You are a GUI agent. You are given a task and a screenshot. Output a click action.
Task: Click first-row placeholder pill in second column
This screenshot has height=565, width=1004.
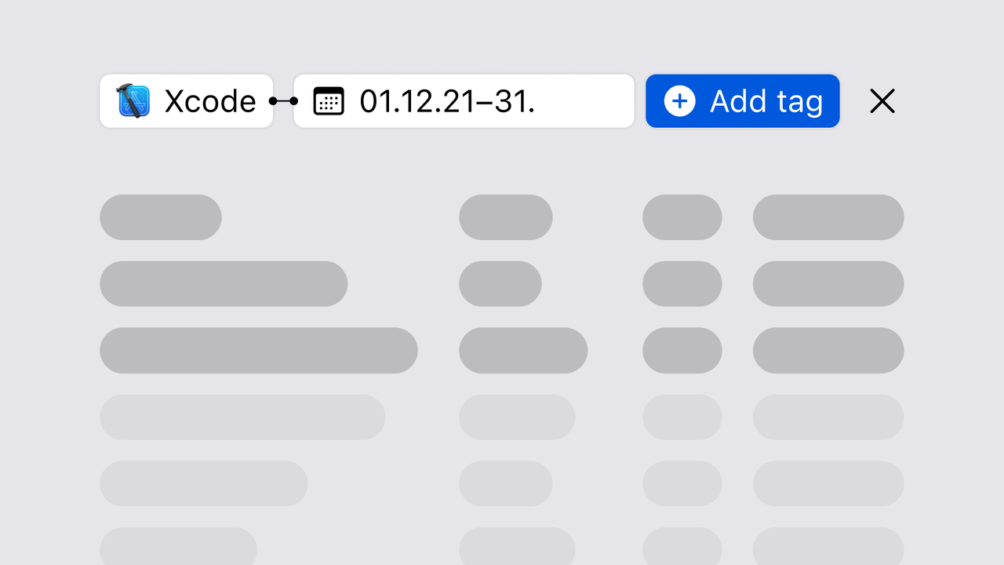[x=506, y=217]
